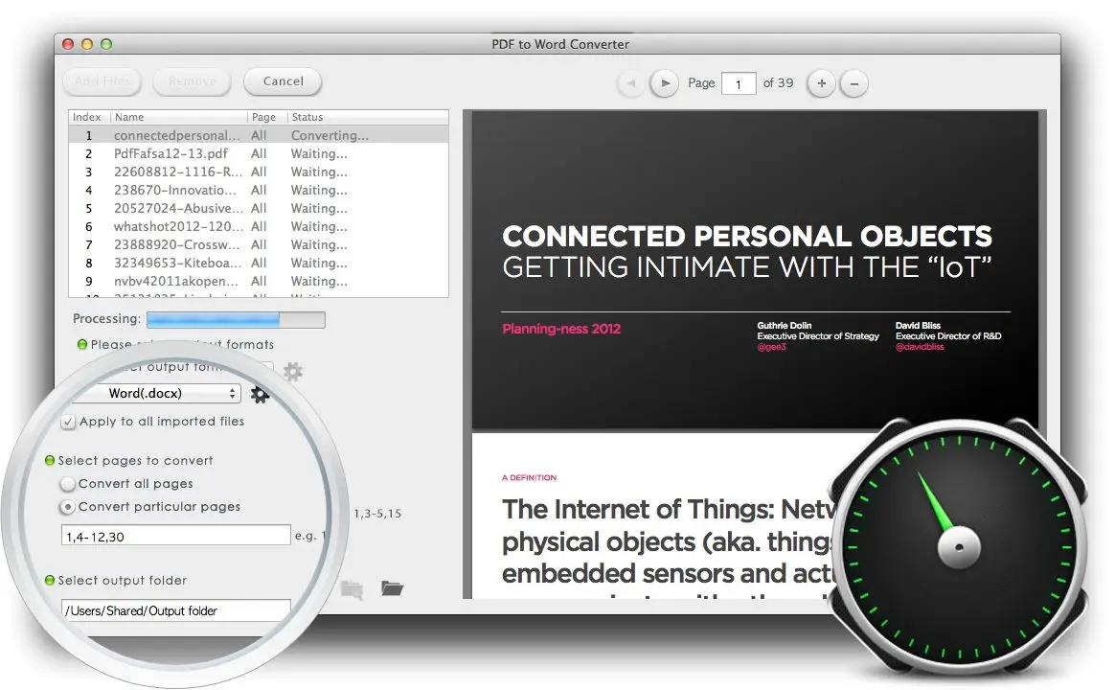The image size is (1115, 690).
Task: Click the greyed gear icon behind magnifier
Action: (293, 371)
